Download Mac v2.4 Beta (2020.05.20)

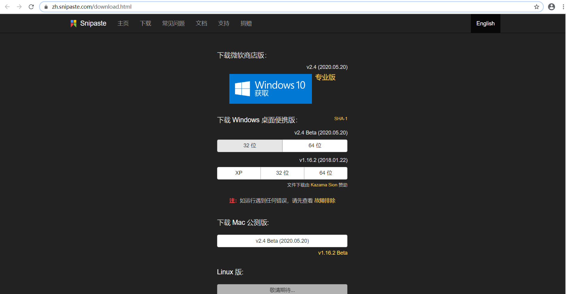click(x=282, y=241)
